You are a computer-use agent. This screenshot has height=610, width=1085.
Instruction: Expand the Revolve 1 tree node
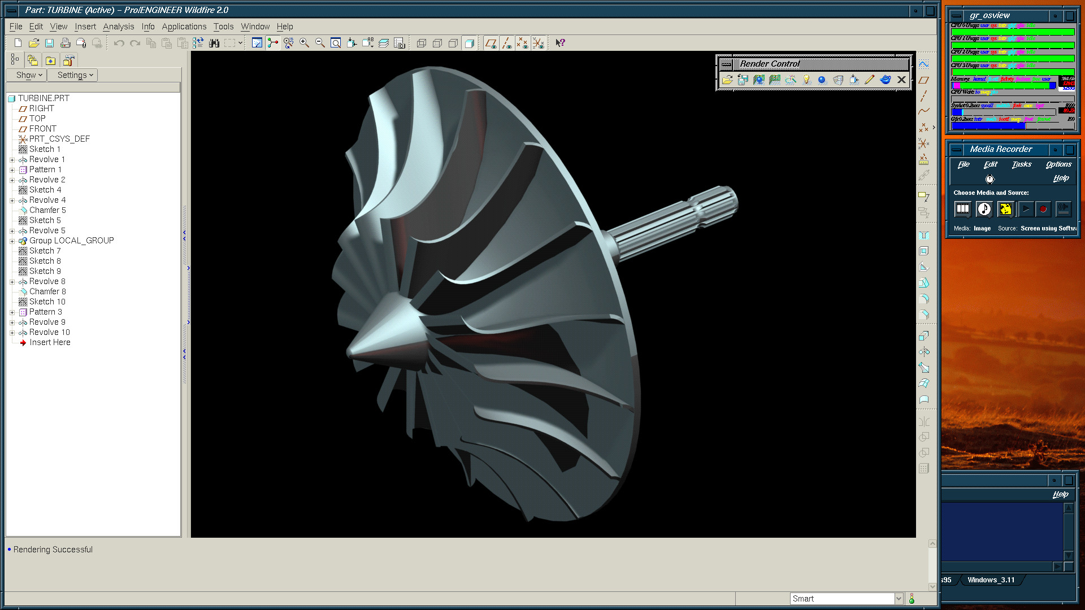pos(12,160)
